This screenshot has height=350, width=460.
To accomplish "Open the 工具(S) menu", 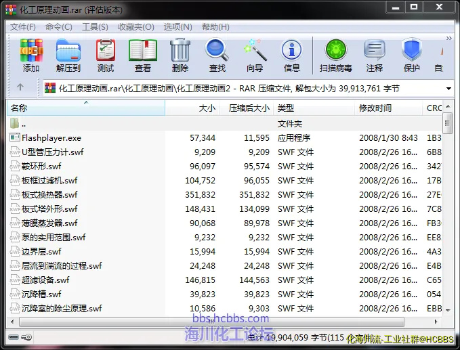I will pyautogui.click(x=95, y=27).
